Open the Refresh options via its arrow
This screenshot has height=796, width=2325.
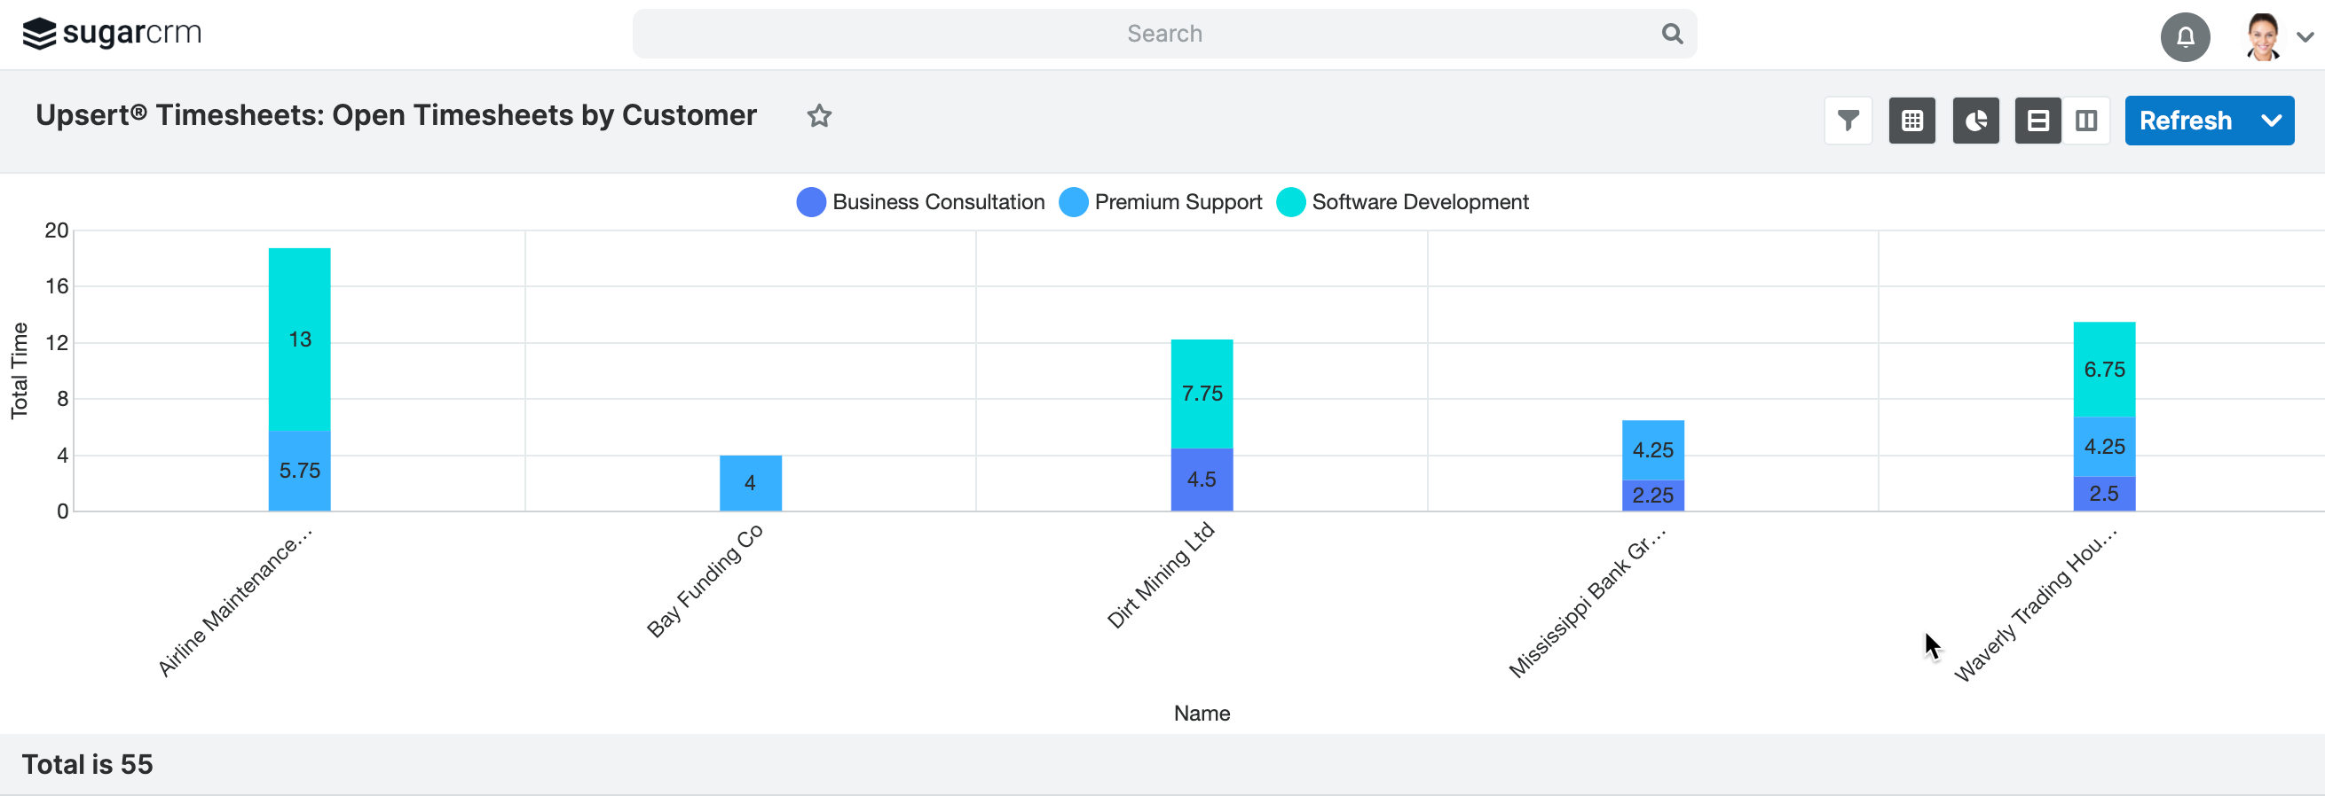[x=2272, y=120]
